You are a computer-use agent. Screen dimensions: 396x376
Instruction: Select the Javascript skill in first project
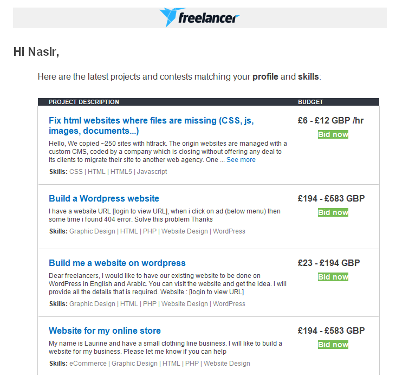(152, 172)
